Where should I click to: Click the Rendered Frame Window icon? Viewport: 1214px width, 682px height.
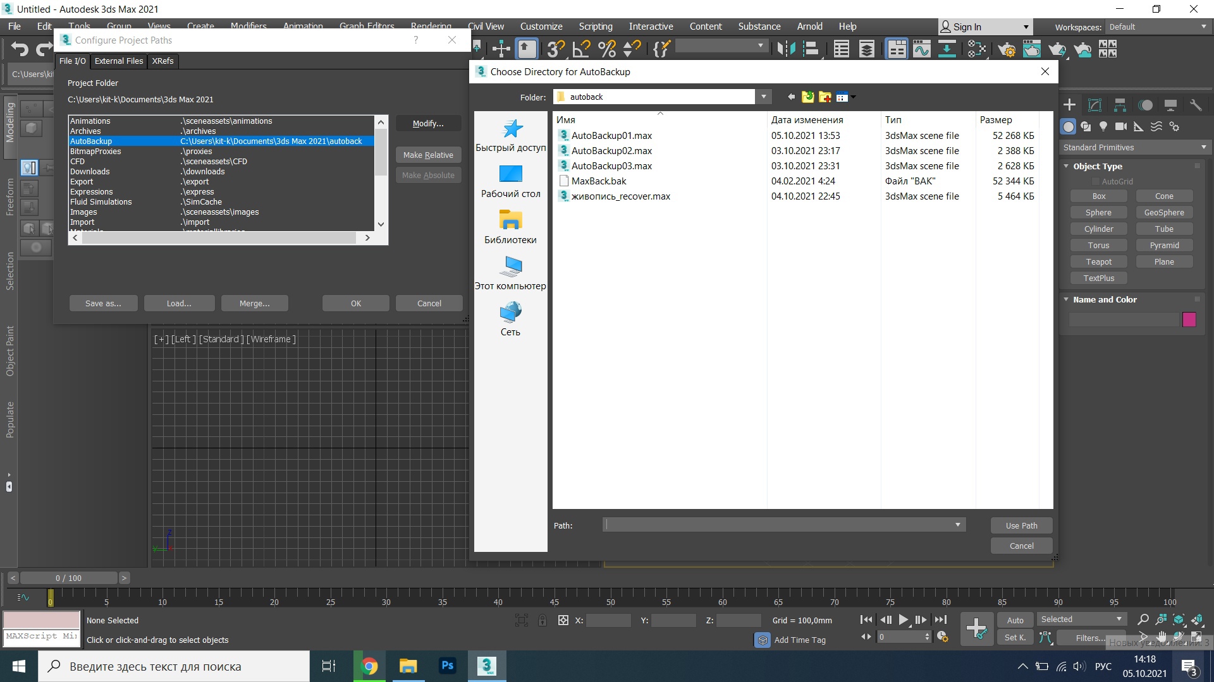[1032, 49]
